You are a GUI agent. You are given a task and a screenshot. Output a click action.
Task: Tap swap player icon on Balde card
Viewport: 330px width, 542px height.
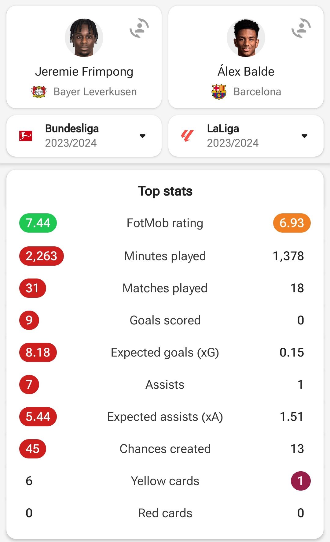point(301,28)
